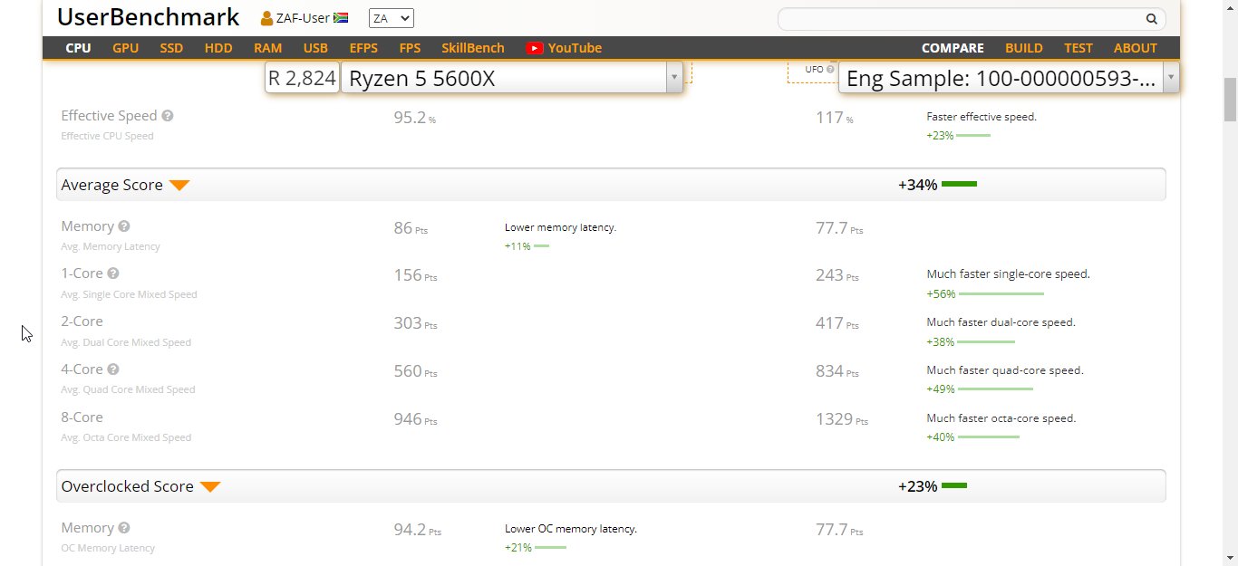
Task: Open help icon beside Average Score Memory
Action: [x=124, y=226]
